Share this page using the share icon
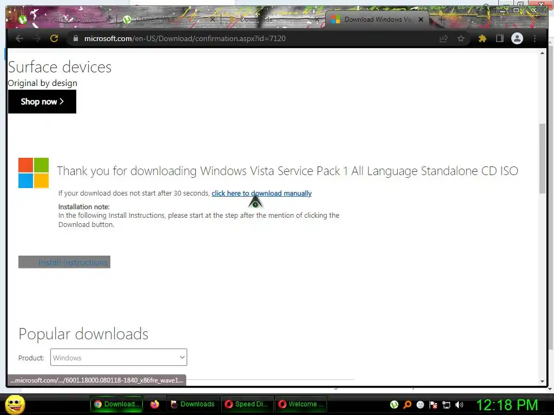 (444, 38)
